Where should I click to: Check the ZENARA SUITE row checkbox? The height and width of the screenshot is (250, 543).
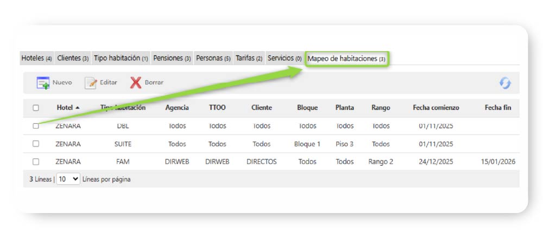point(36,144)
